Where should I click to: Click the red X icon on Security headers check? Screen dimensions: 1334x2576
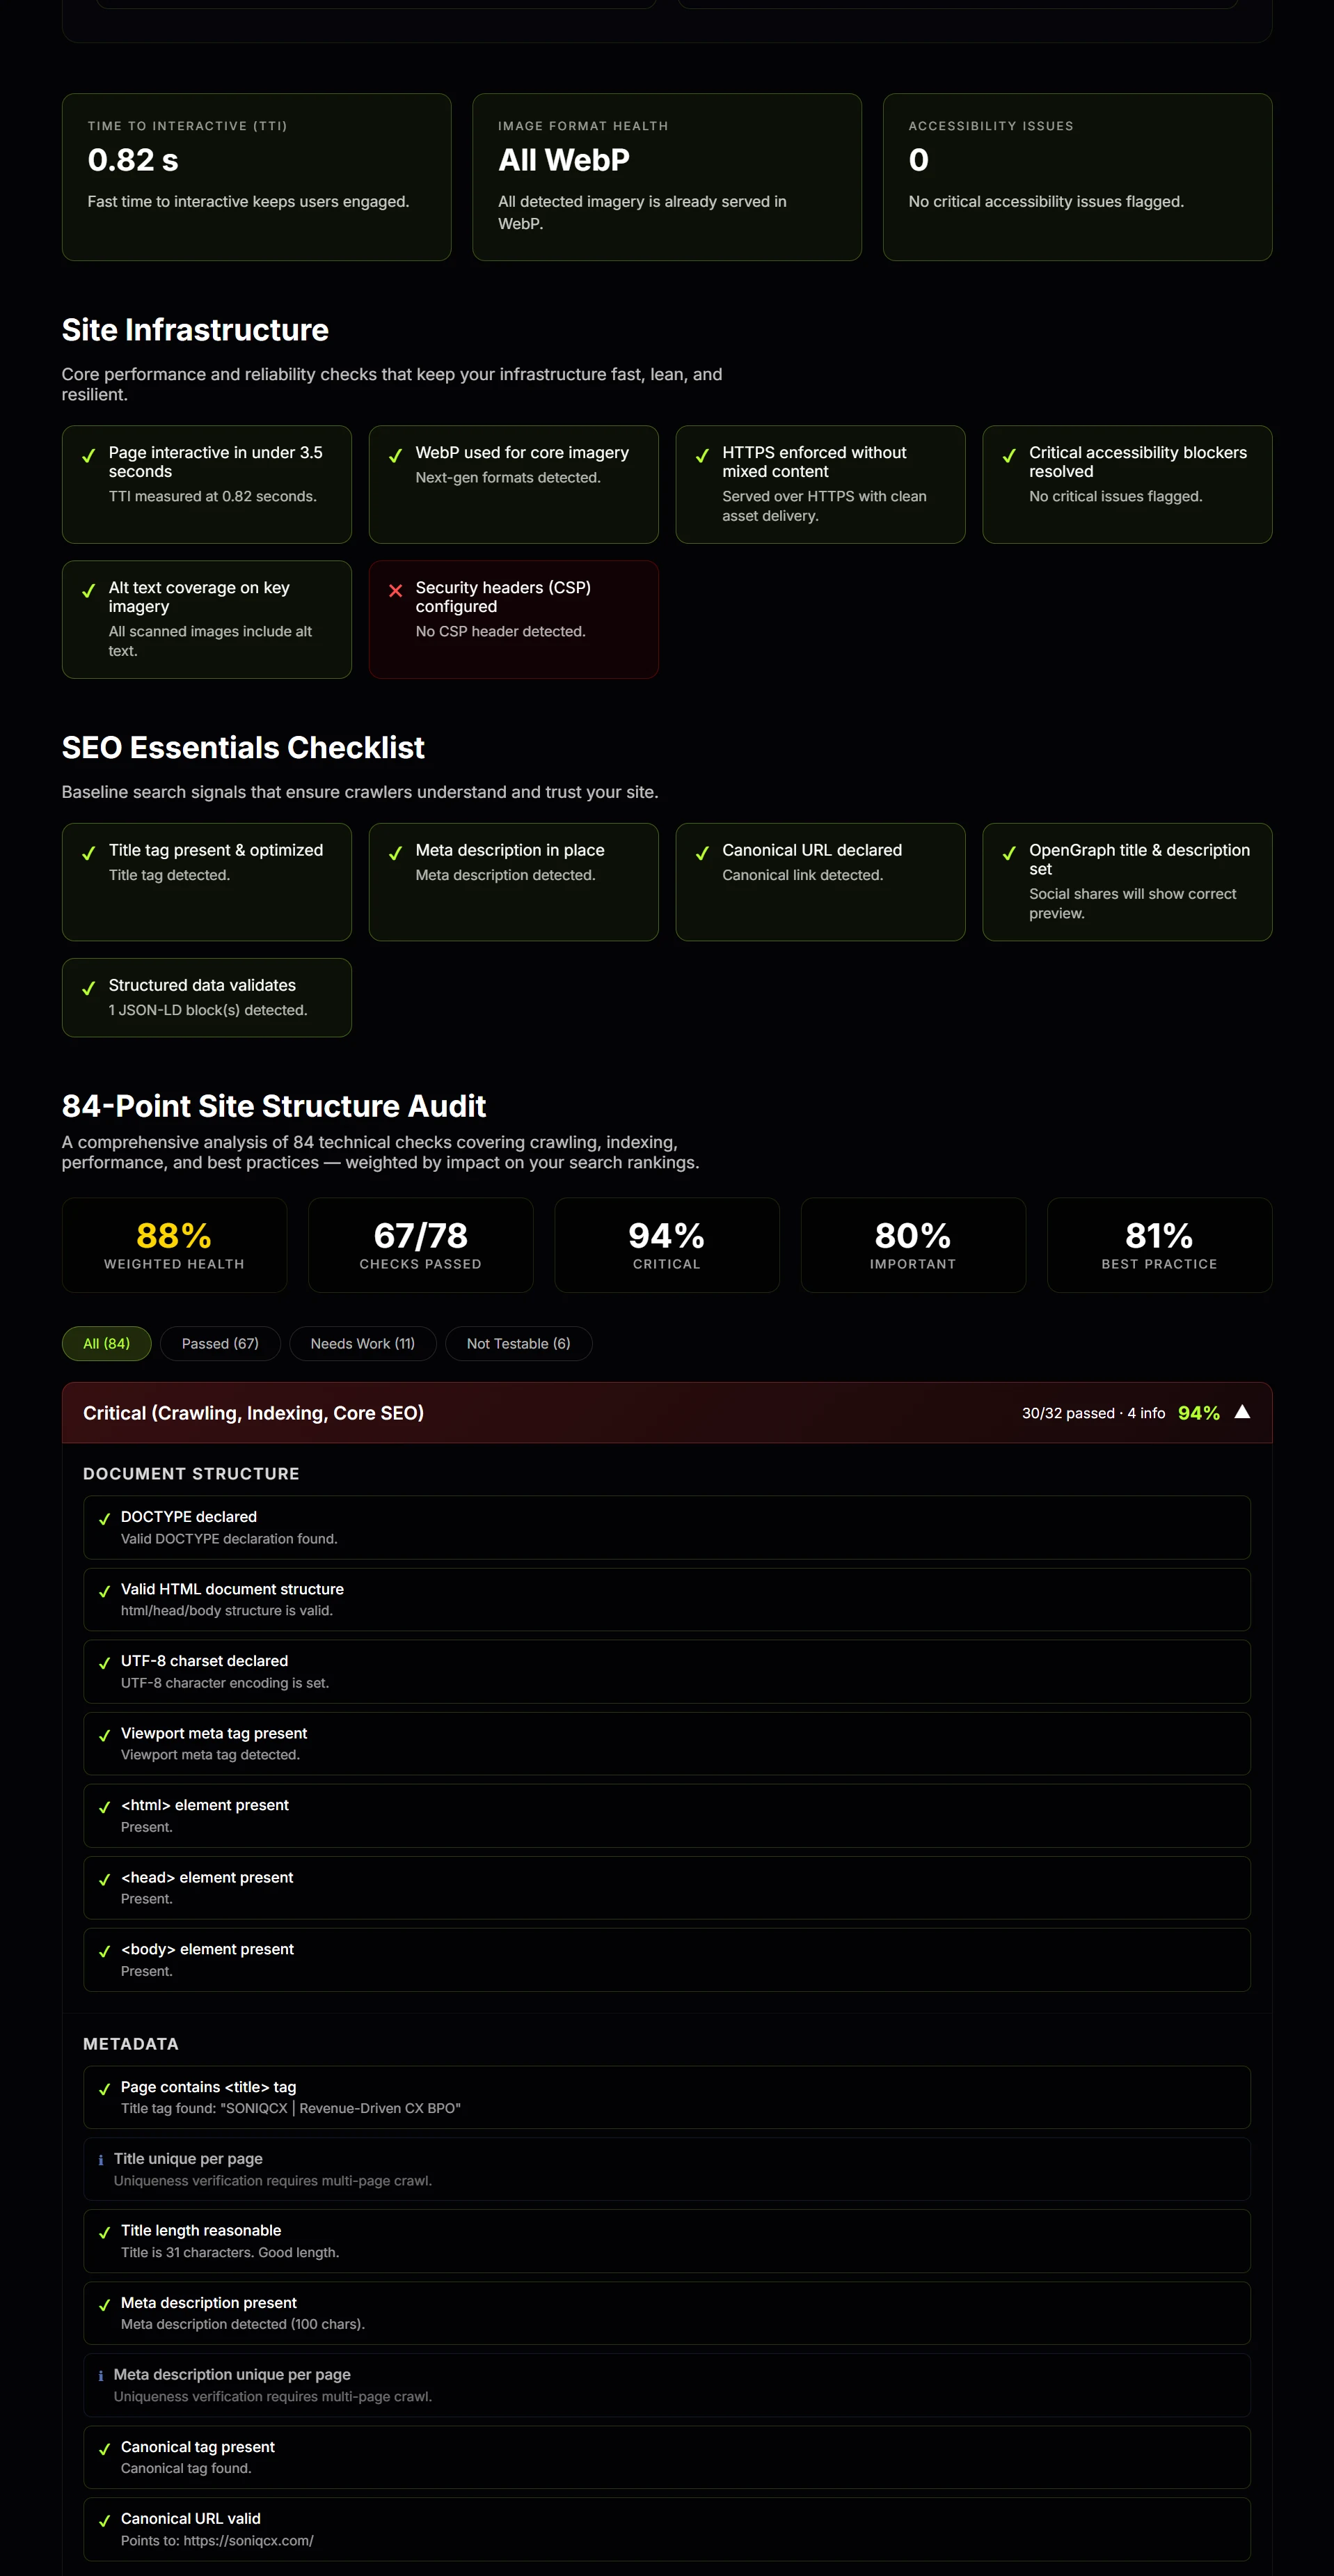coord(396,591)
